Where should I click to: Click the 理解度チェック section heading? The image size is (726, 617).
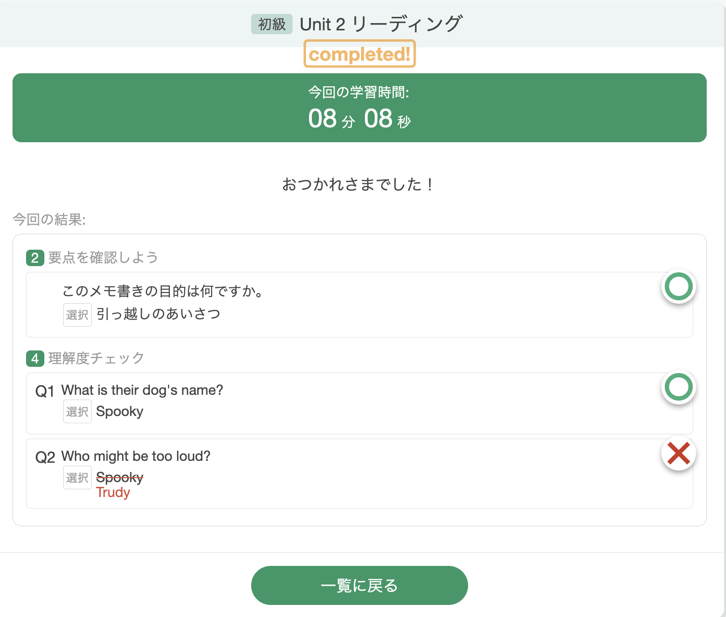pos(96,358)
